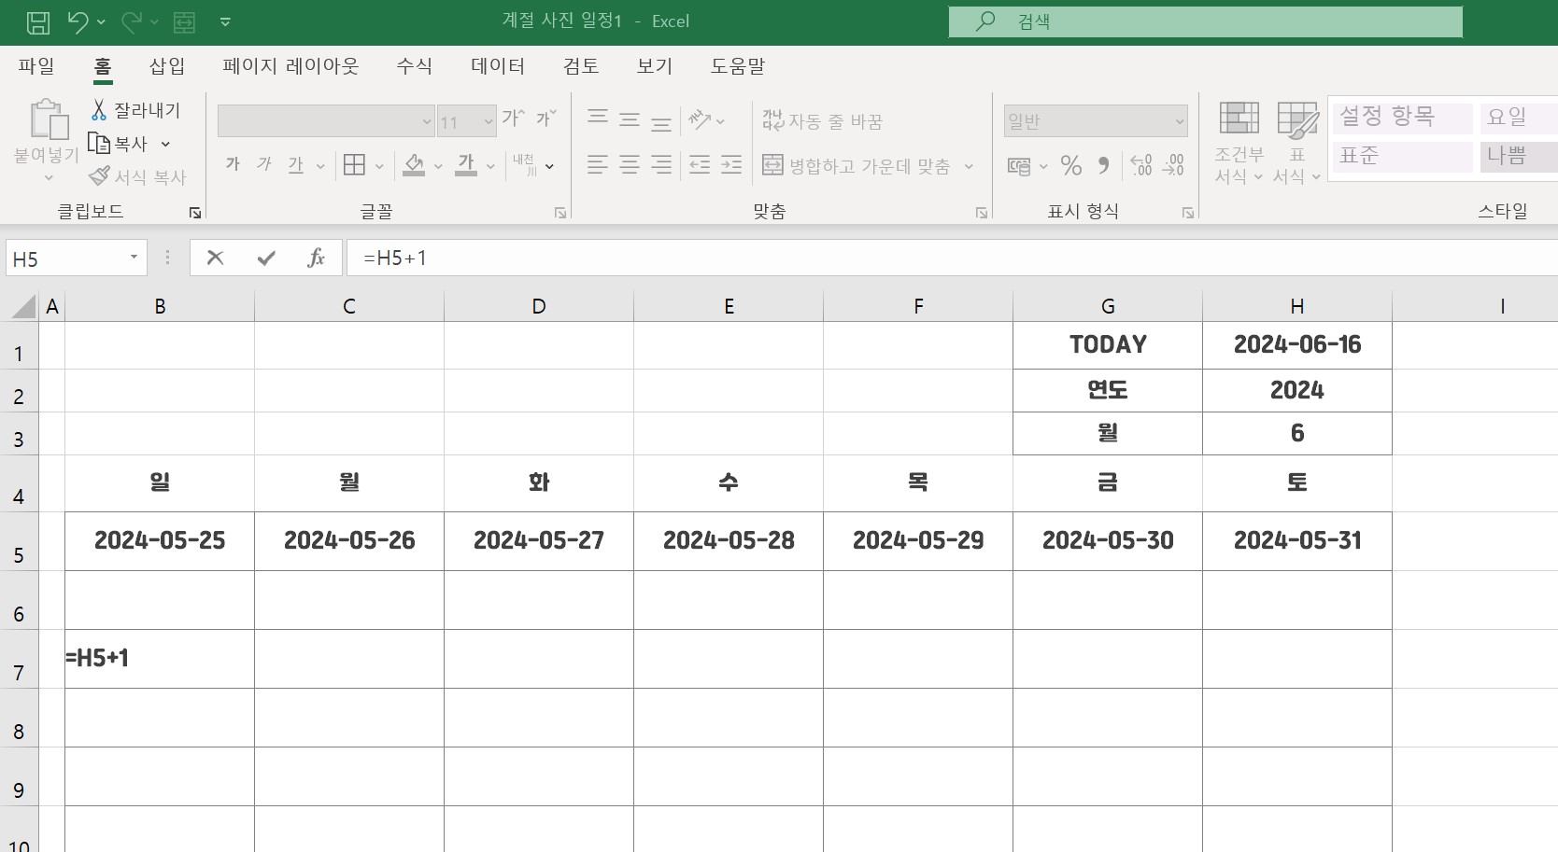This screenshot has width=1558, height=852.
Task: Click the Decrease Indent icon
Action: [x=700, y=165]
